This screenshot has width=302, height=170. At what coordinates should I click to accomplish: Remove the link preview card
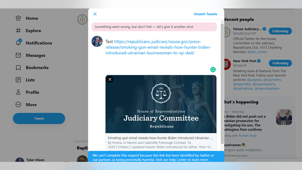(x=110, y=79)
